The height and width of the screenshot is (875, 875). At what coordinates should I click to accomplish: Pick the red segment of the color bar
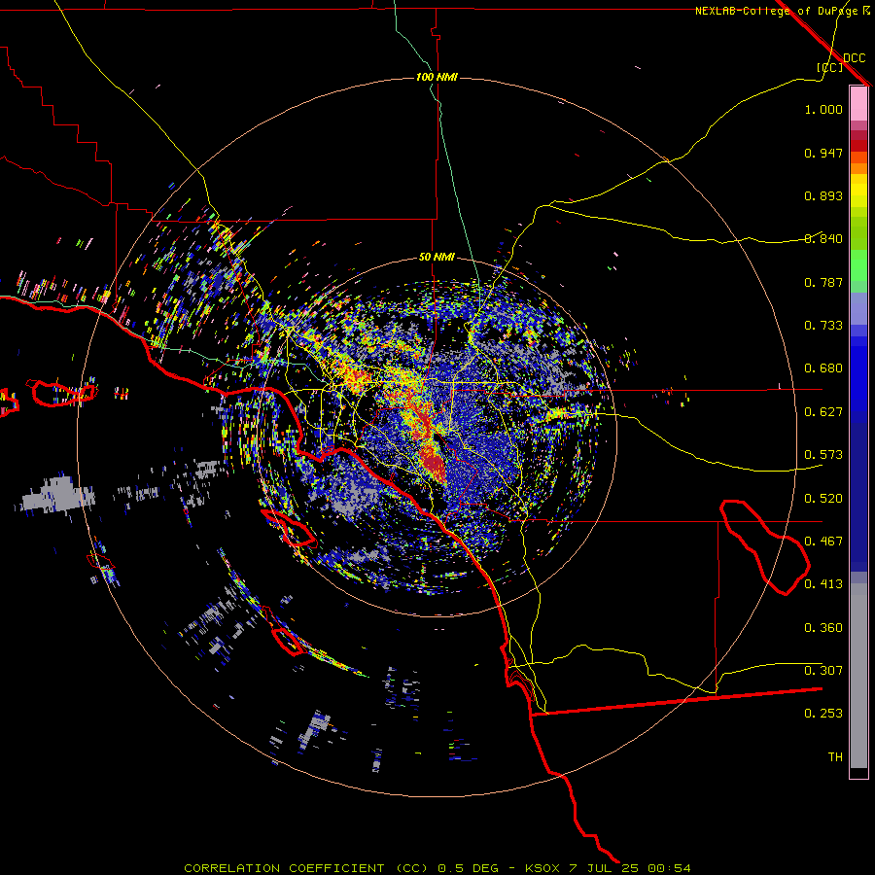pyautogui.click(x=858, y=145)
